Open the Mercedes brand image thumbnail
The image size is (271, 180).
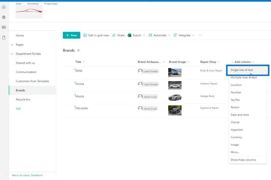(x=175, y=110)
